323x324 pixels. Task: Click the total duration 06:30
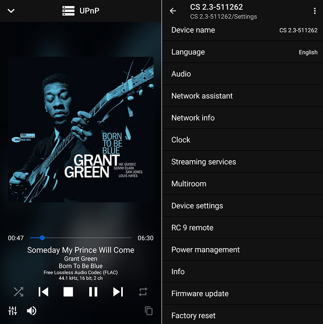pos(146,238)
